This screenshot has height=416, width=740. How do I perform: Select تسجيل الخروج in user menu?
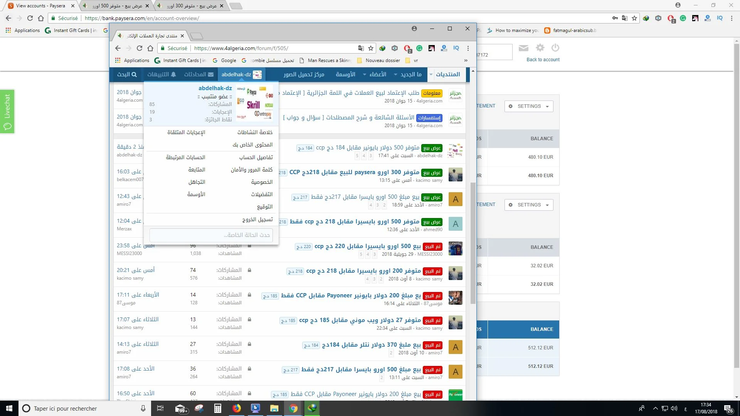pyautogui.click(x=257, y=219)
